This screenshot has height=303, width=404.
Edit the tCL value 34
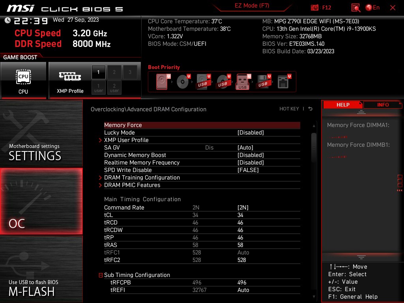240,215
